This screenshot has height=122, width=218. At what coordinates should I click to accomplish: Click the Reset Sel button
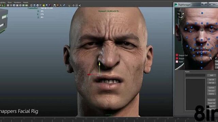point(211,103)
